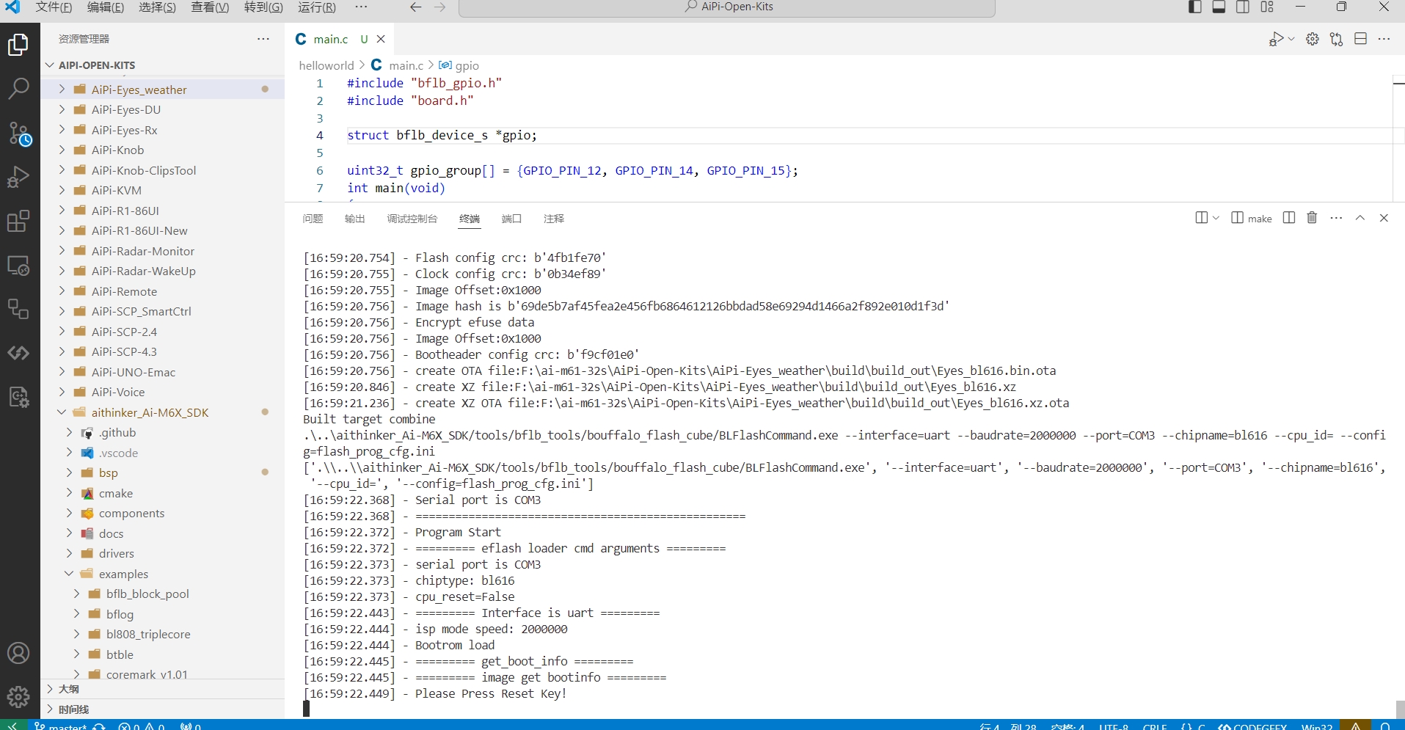
Task: Open the 查看(V) menu
Action: point(210,7)
